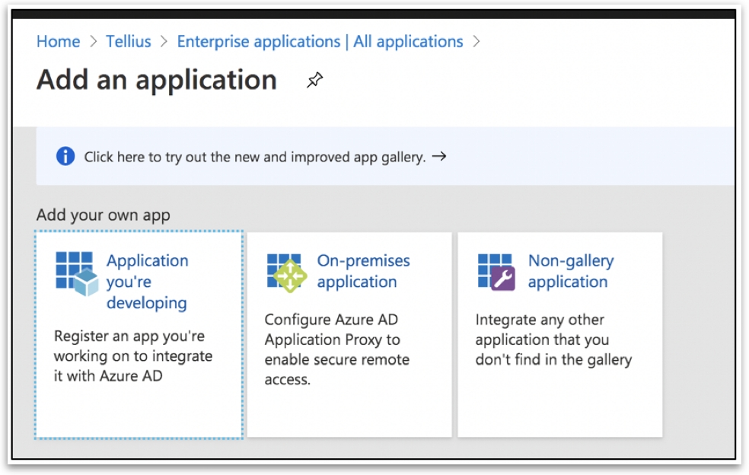
Task: Click the On-premises application green arrows icon
Action: 287,273
